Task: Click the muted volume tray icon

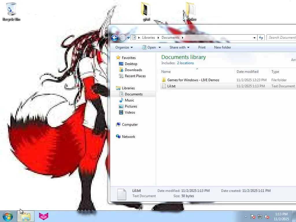Action: [267, 217]
